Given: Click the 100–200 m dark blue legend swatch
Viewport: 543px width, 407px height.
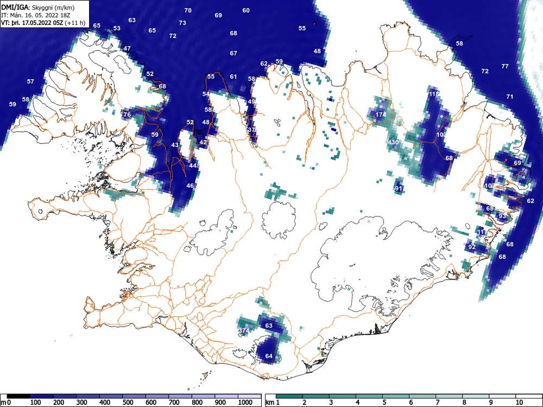Looking at the screenshot, I should coord(42,396).
